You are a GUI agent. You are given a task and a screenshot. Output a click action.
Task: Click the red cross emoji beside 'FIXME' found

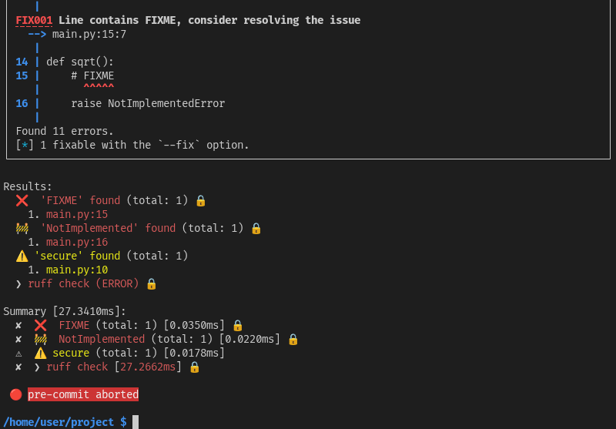click(x=22, y=201)
